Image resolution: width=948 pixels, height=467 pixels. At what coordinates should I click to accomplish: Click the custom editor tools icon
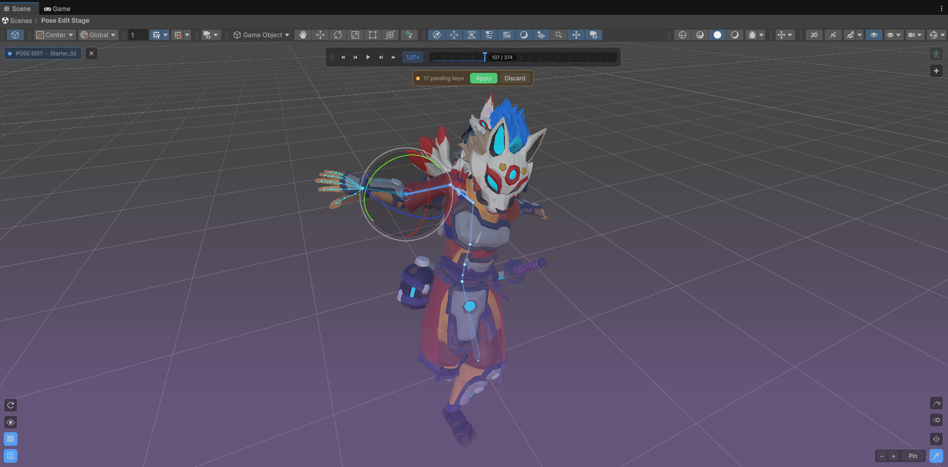[x=409, y=35]
